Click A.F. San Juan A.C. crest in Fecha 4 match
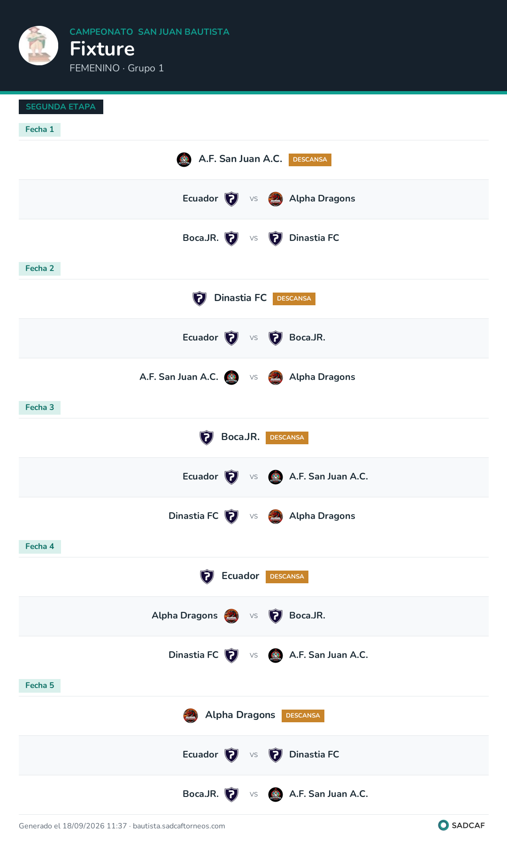The width and height of the screenshot is (507, 850). click(x=276, y=656)
